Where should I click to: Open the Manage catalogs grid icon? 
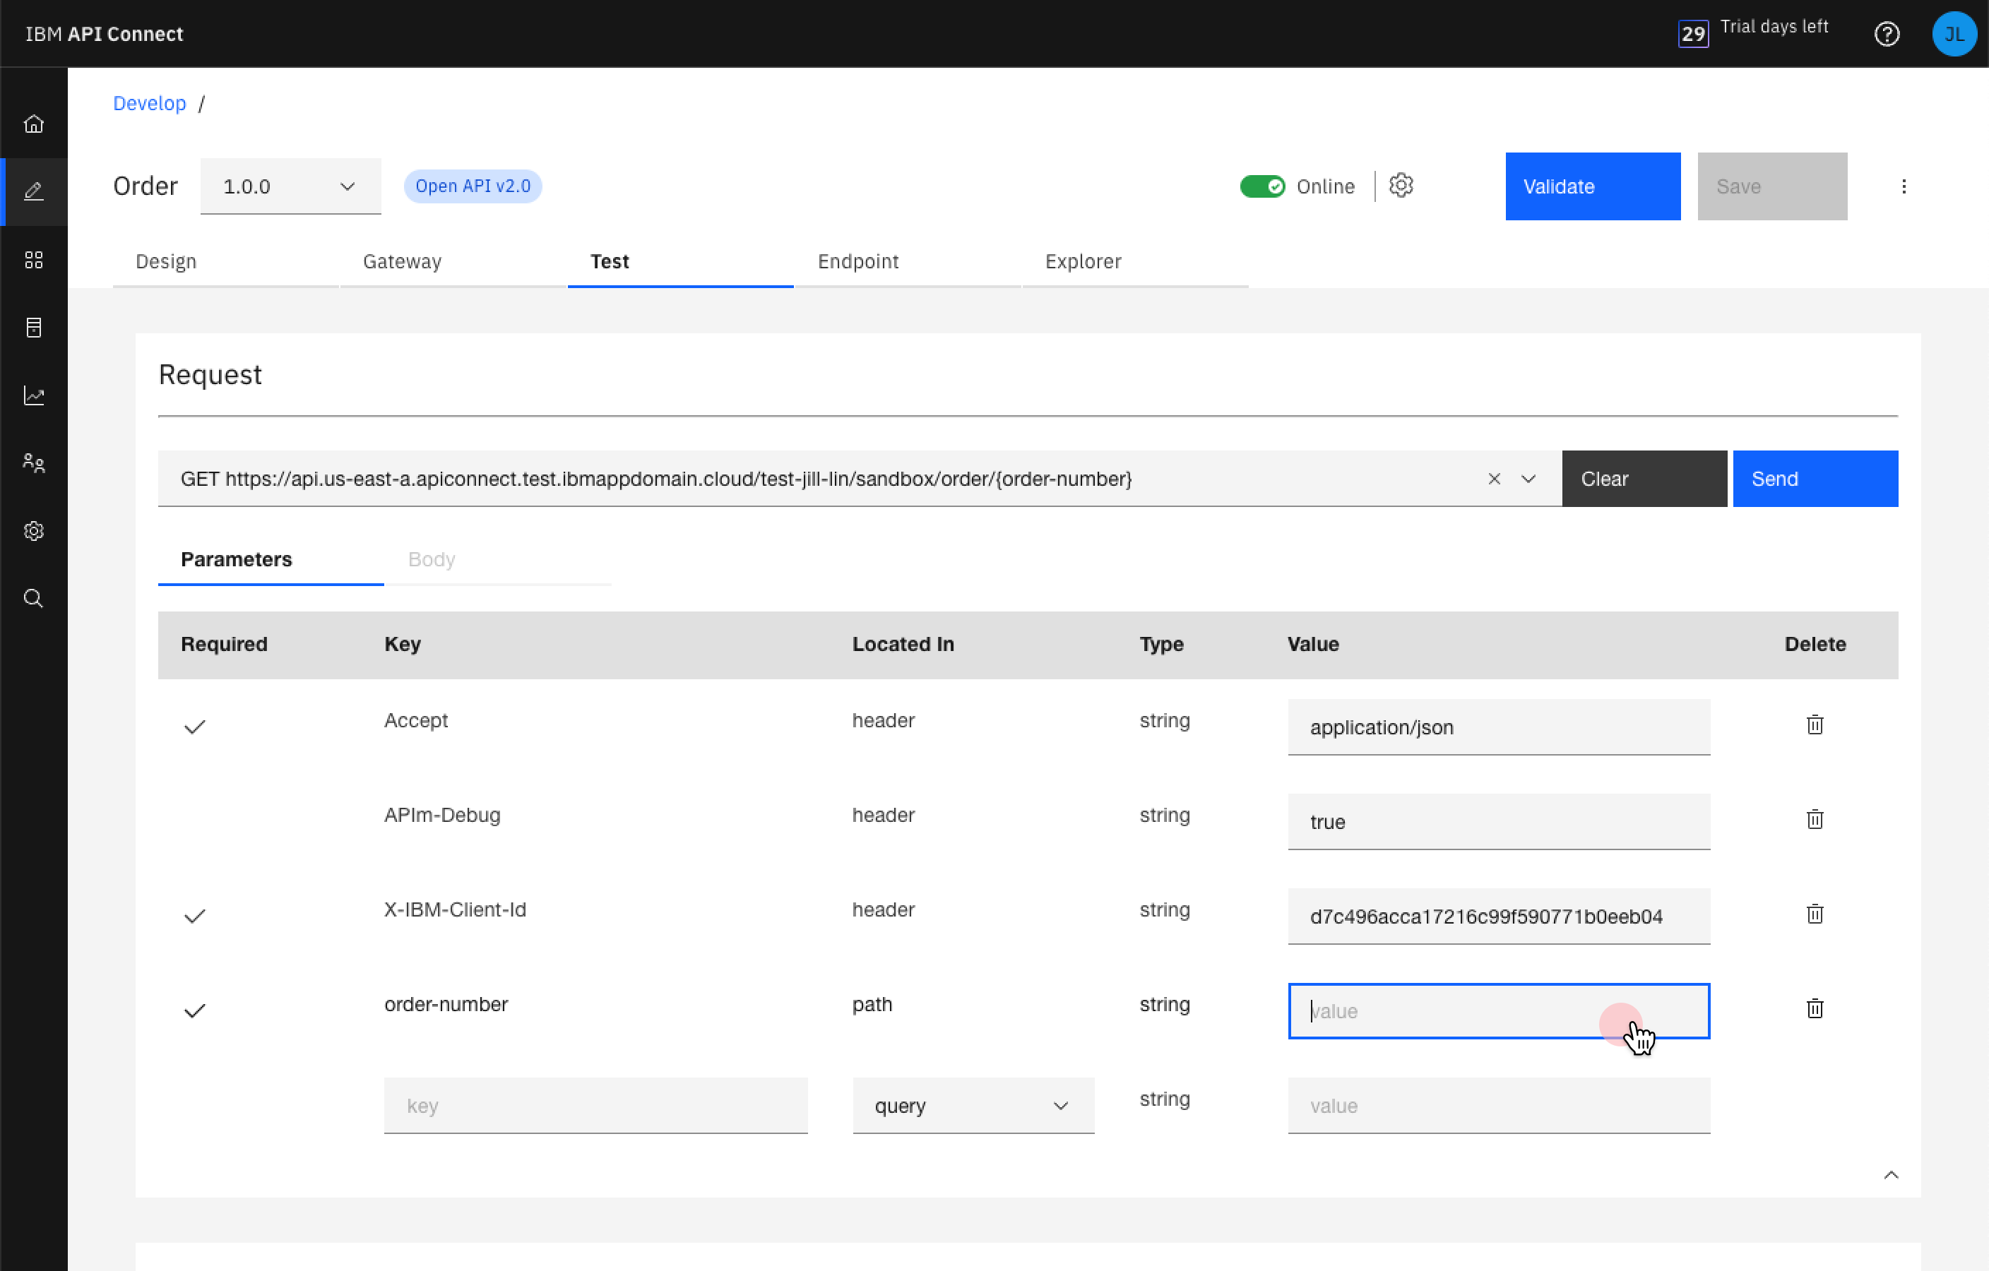click(33, 260)
